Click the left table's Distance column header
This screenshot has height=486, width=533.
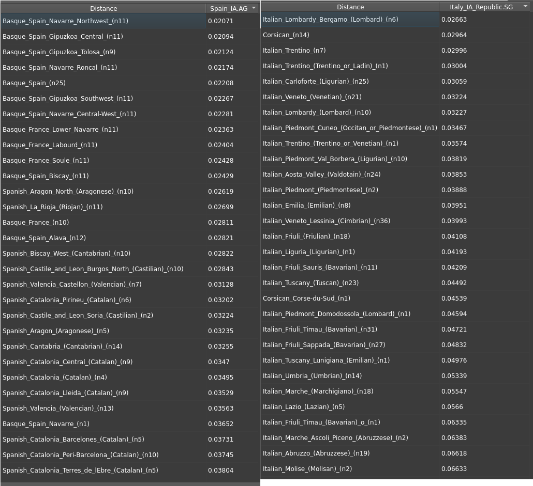(x=103, y=8)
